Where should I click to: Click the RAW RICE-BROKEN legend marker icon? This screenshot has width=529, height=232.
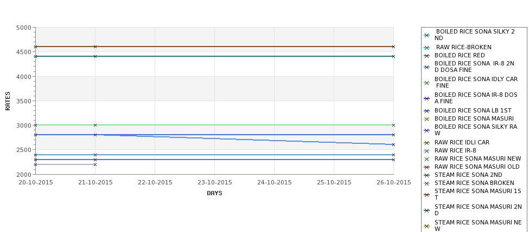click(427, 48)
